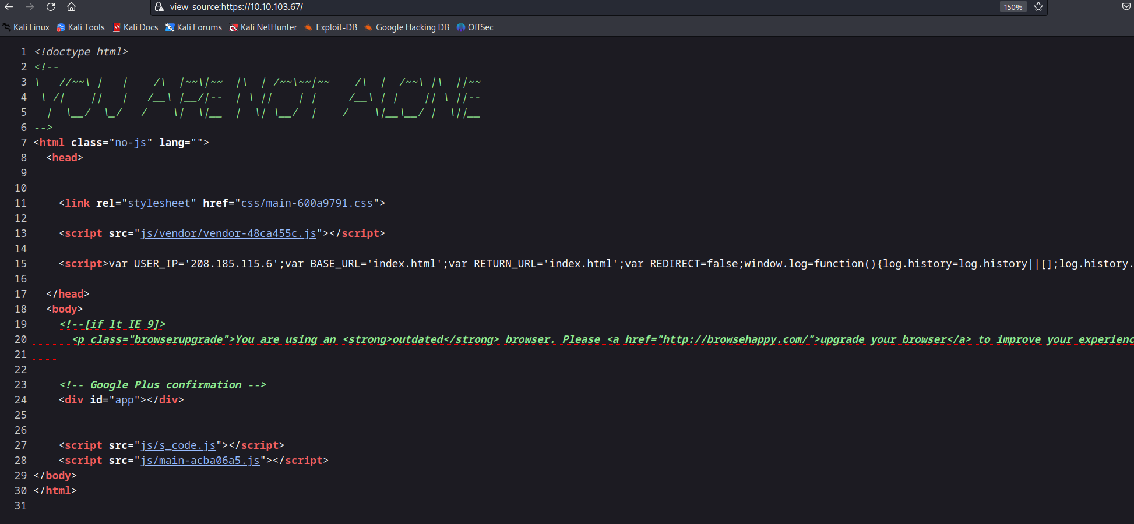Go back with the browser back arrow
1134x524 pixels.
tap(9, 7)
